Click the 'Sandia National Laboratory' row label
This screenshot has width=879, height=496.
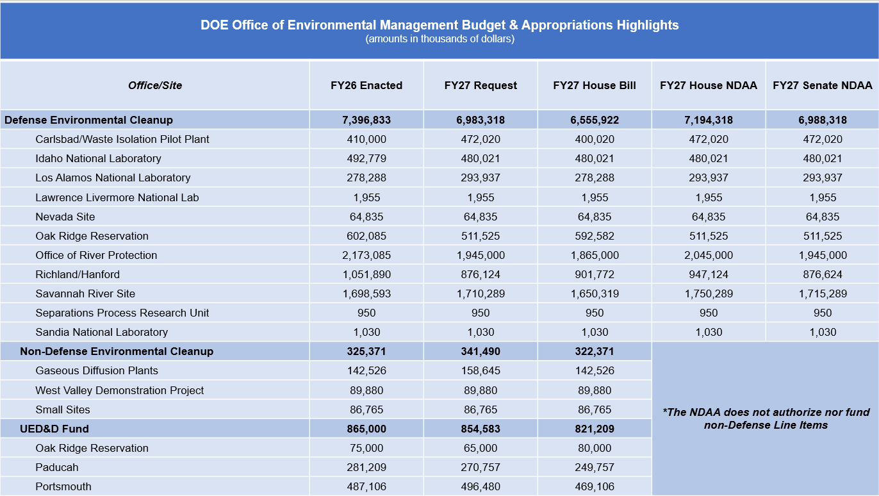tap(101, 332)
